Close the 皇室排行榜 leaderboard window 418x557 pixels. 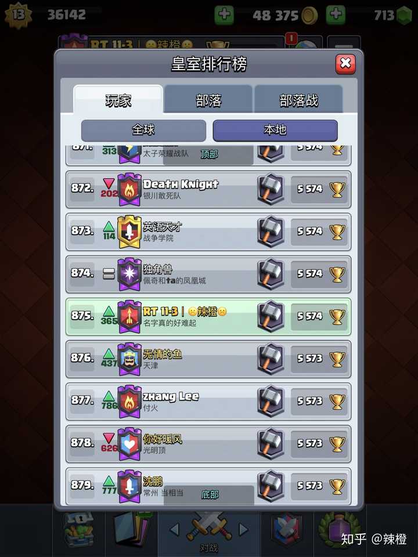coord(345,64)
